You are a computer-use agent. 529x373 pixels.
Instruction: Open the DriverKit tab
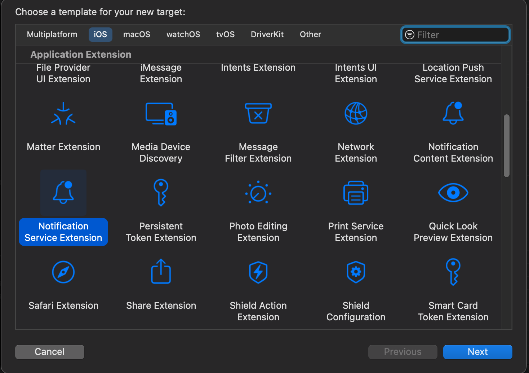[267, 35]
